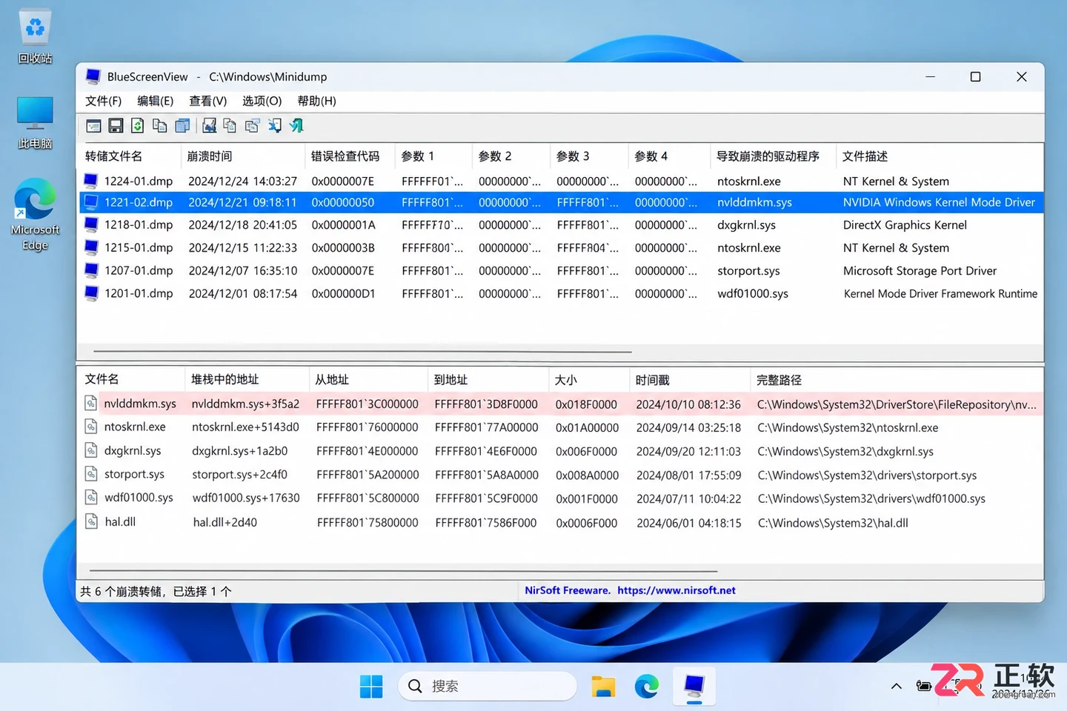Sort lower pane by 文件名 column header
This screenshot has width=1067, height=711.
[131, 379]
